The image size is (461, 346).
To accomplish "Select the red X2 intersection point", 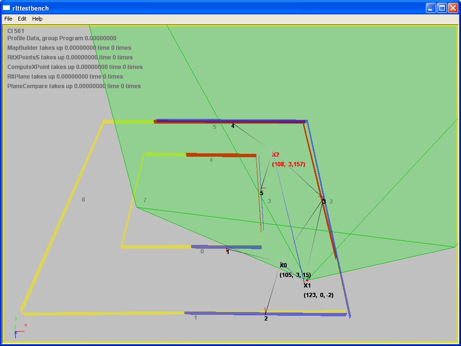I will 275,154.
